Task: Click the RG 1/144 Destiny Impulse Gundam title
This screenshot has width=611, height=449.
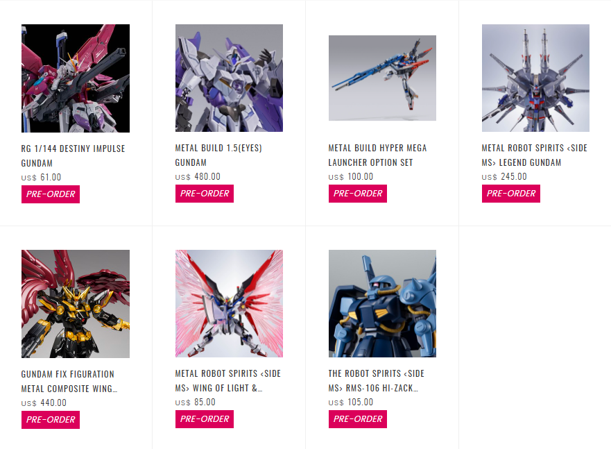Action: tap(74, 156)
